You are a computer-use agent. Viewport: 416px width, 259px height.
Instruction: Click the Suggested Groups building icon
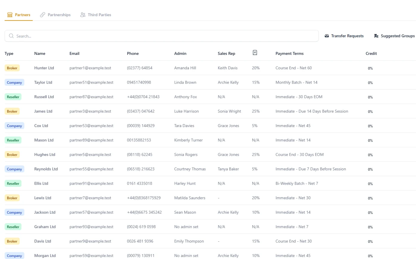pyautogui.click(x=376, y=36)
